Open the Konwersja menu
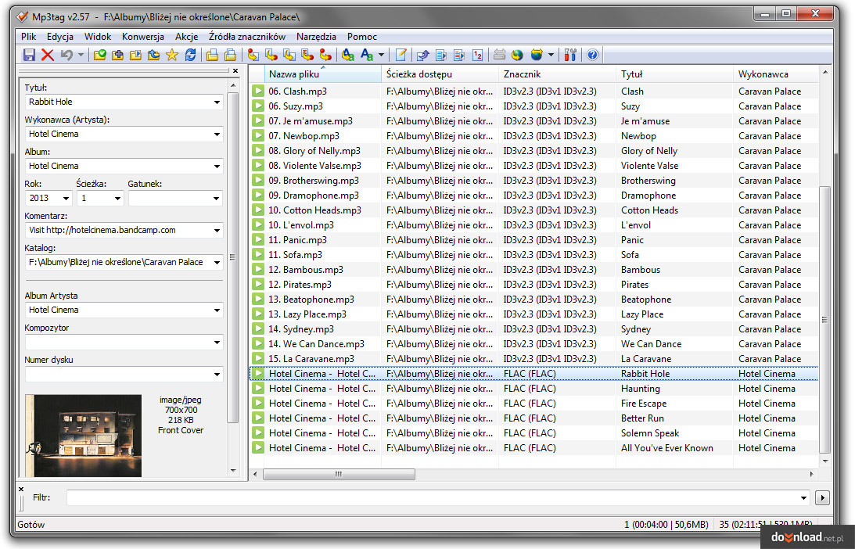Screen dimensions: 855x549 coord(143,37)
